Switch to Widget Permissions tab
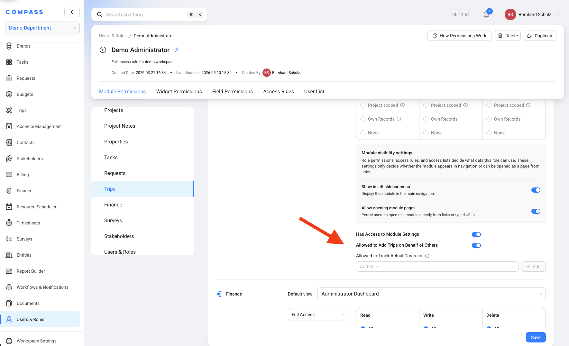The image size is (569, 346). click(x=179, y=92)
